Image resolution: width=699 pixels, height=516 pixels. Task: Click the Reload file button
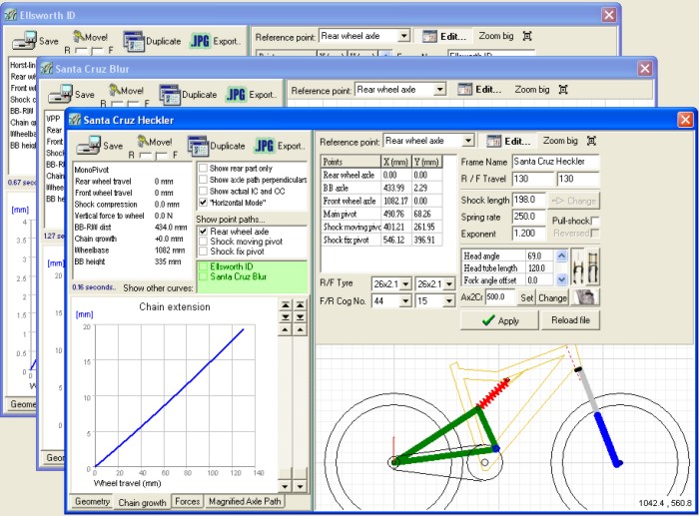pyautogui.click(x=571, y=320)
